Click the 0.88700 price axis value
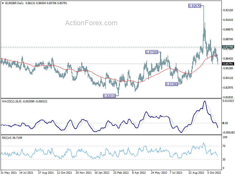The width and height of the screenshot is (235, 176). [228, 39]
